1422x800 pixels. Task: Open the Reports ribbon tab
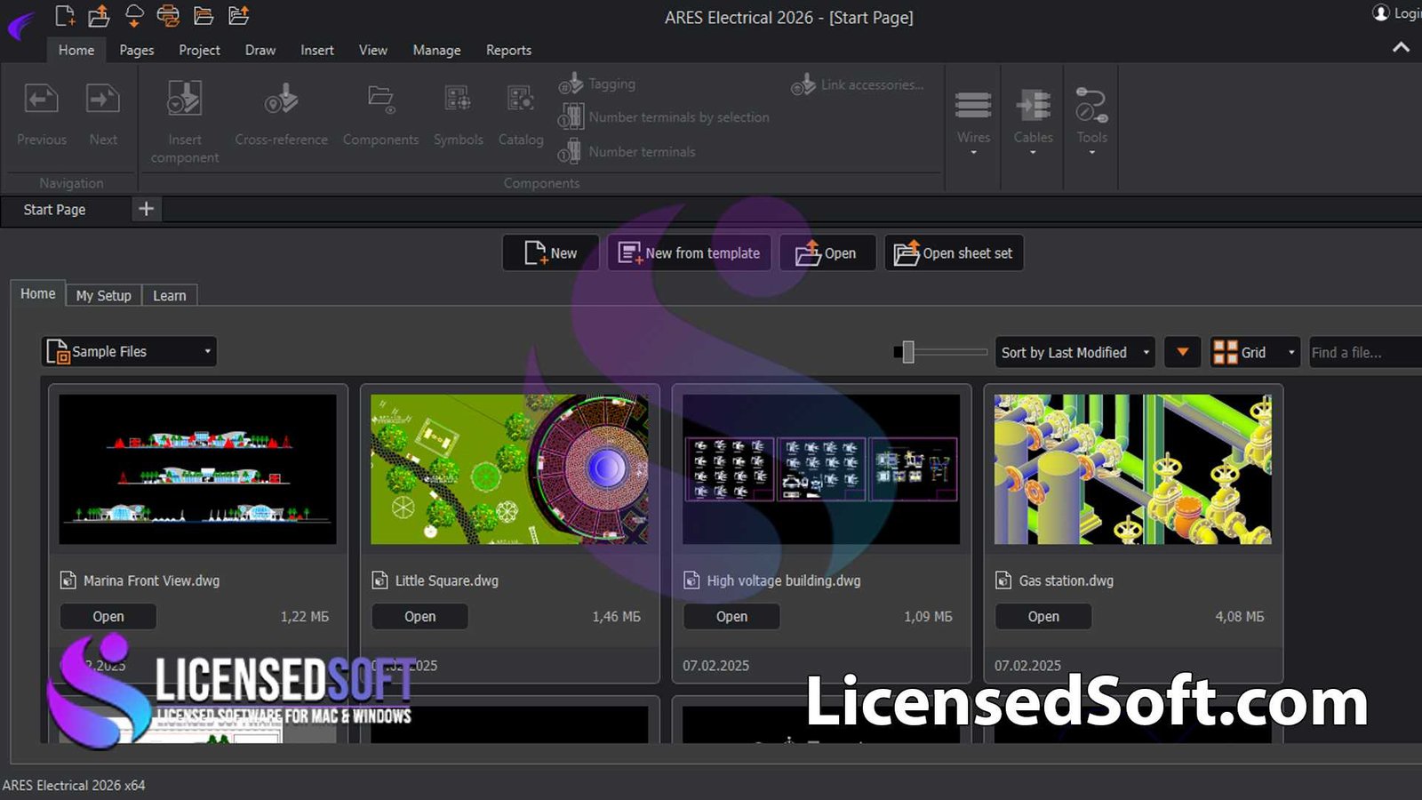click(x=508, y=50)
